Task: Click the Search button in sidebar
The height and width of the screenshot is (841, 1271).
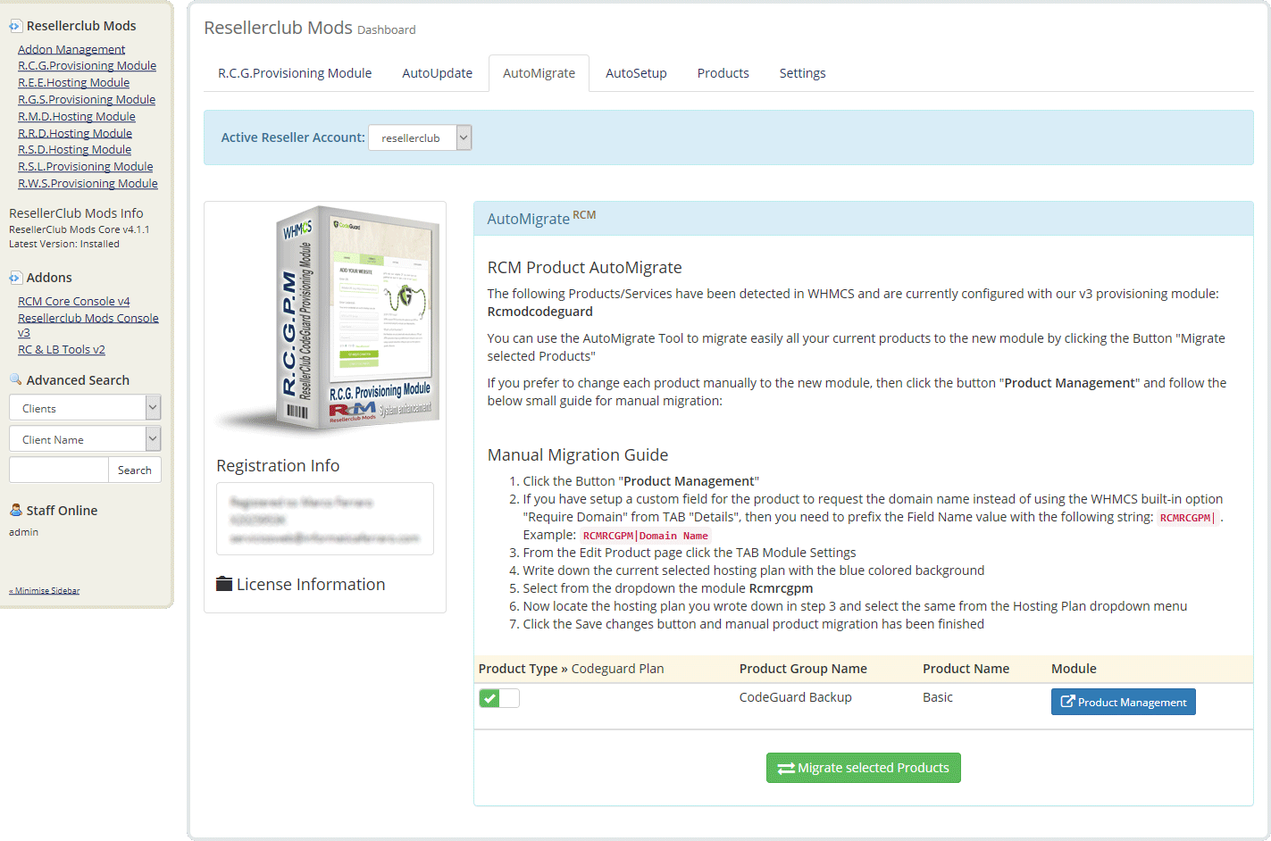Action: click(135, 470)
